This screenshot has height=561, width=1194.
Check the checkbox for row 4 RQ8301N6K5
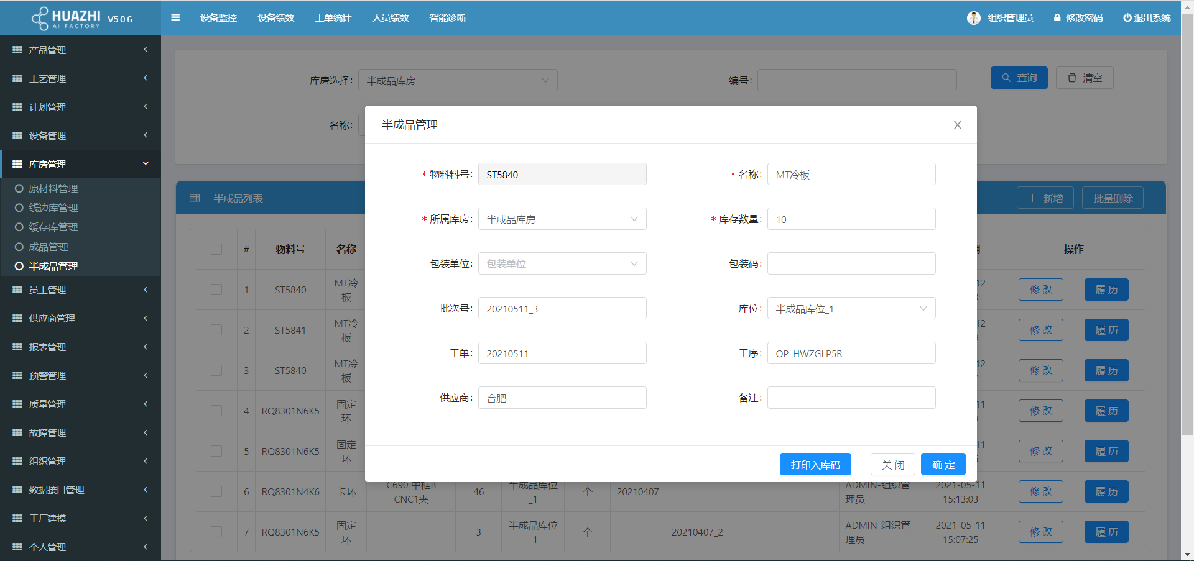(216, 411)
